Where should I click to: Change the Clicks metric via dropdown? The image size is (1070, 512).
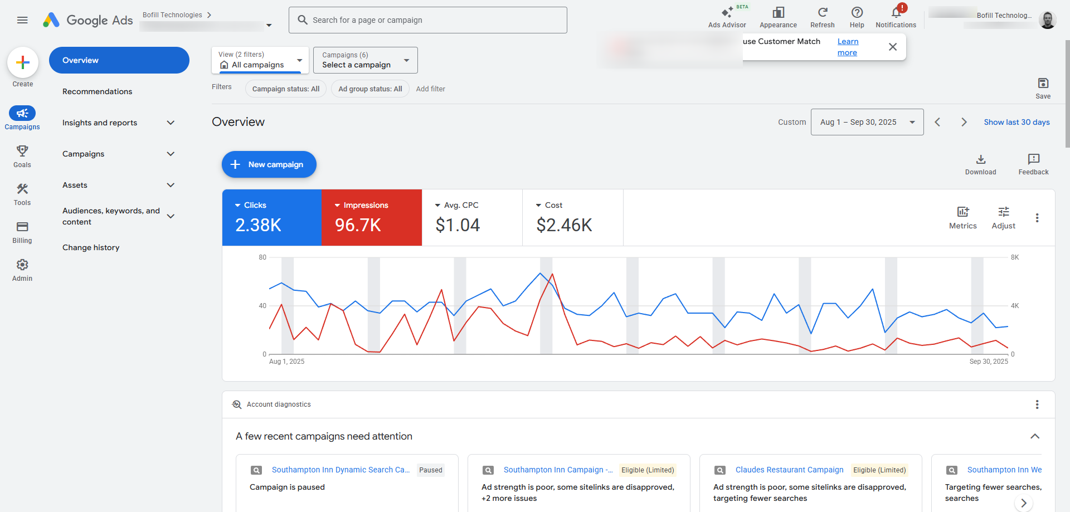(250, 205)
